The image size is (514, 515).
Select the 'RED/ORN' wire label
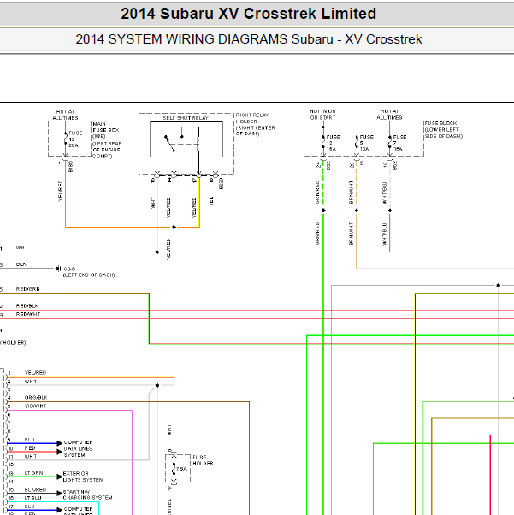pyautogui.click(x=28, y=289)
